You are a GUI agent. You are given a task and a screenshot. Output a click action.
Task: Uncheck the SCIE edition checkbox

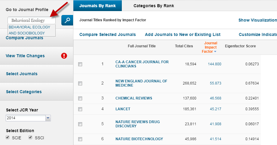pos(8,137)
